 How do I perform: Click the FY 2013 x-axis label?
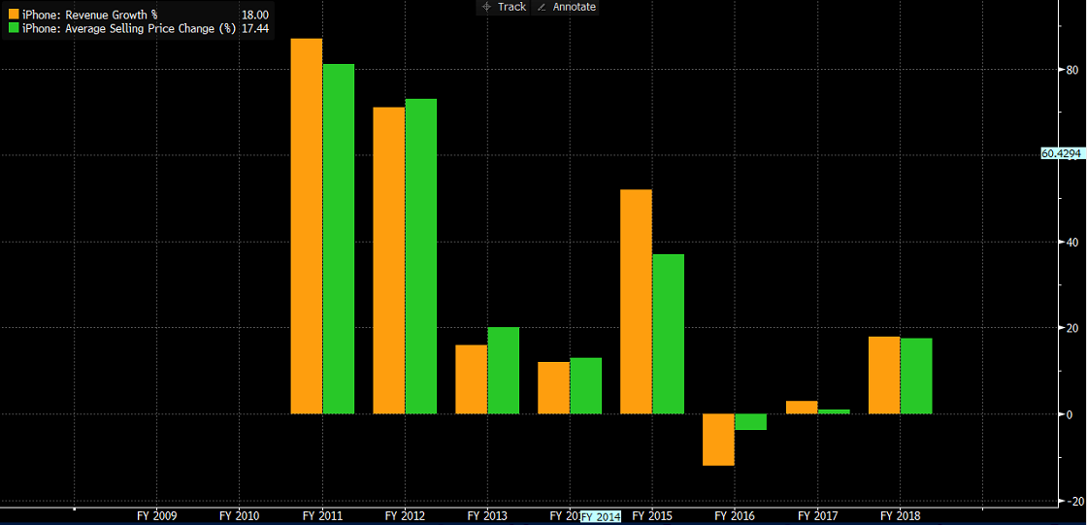point(487,516)
